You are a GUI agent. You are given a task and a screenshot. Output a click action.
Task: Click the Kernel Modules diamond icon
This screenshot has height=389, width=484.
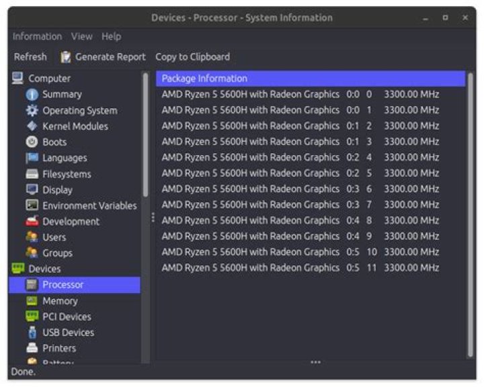point(32,126)
